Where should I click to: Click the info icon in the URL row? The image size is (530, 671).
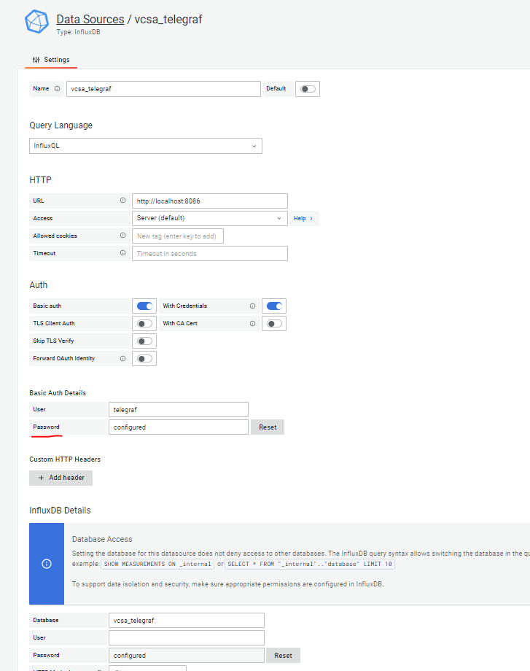point(122,201)
